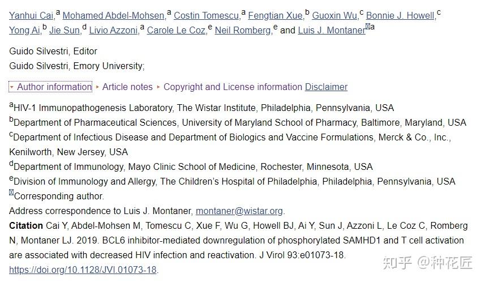Open author Costin Tomescu's link

[207, 15]
